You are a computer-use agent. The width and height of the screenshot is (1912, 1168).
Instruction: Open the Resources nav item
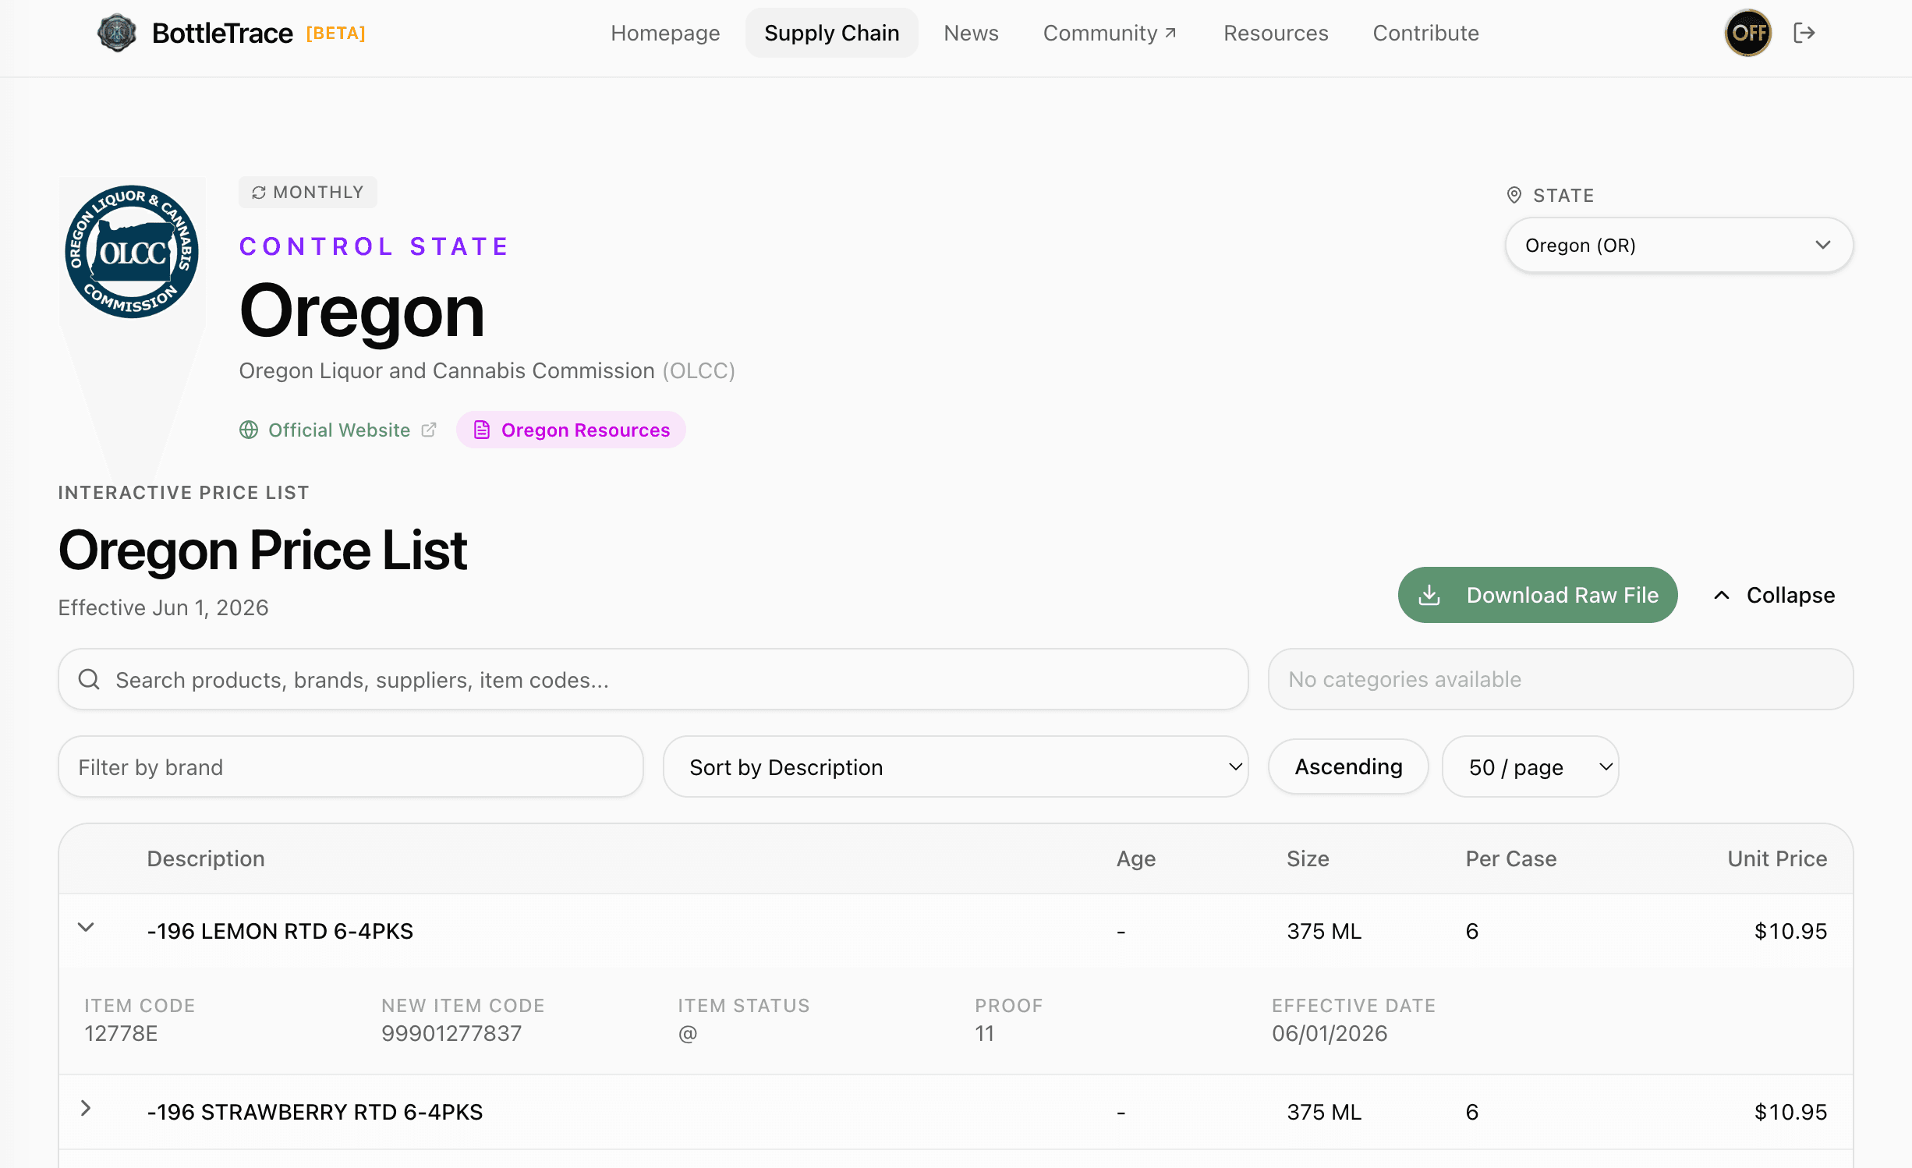click(1276, 33)
